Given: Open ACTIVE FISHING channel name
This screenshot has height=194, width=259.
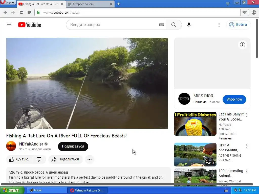Looking at the screenshot, I should click(x=230, y=156).
